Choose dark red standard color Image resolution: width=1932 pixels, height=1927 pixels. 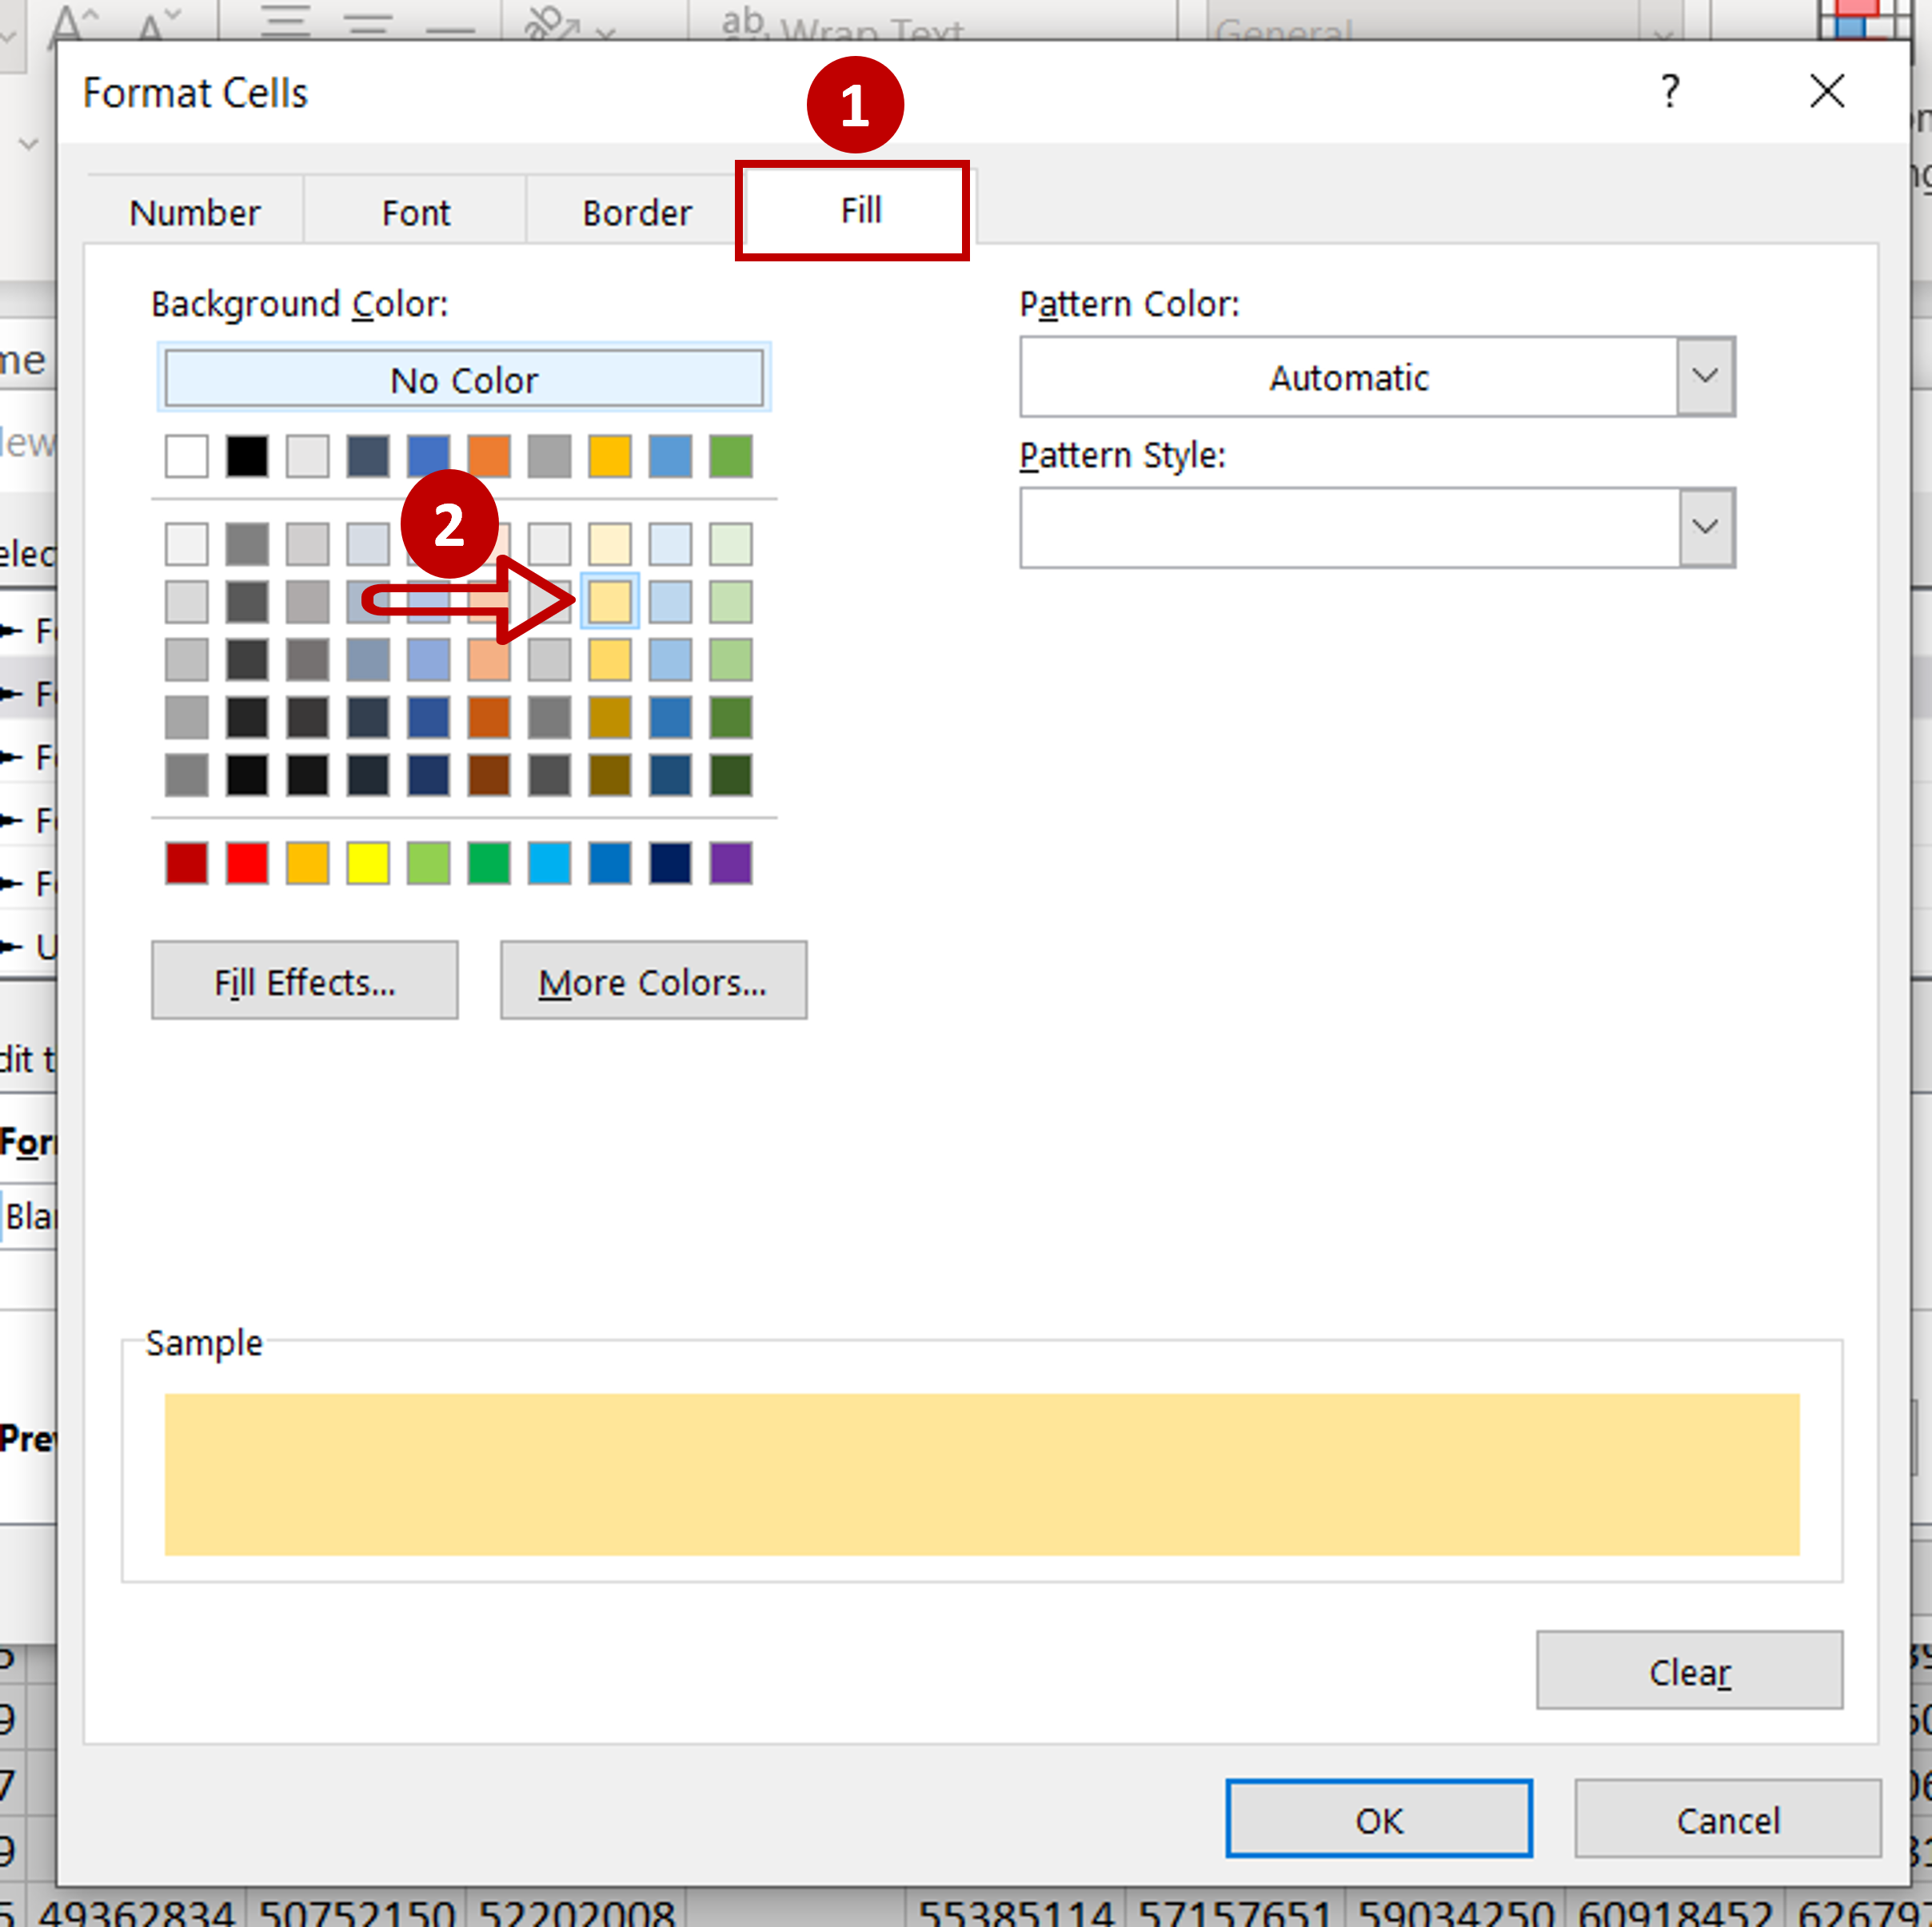click(x=187, y=862)
